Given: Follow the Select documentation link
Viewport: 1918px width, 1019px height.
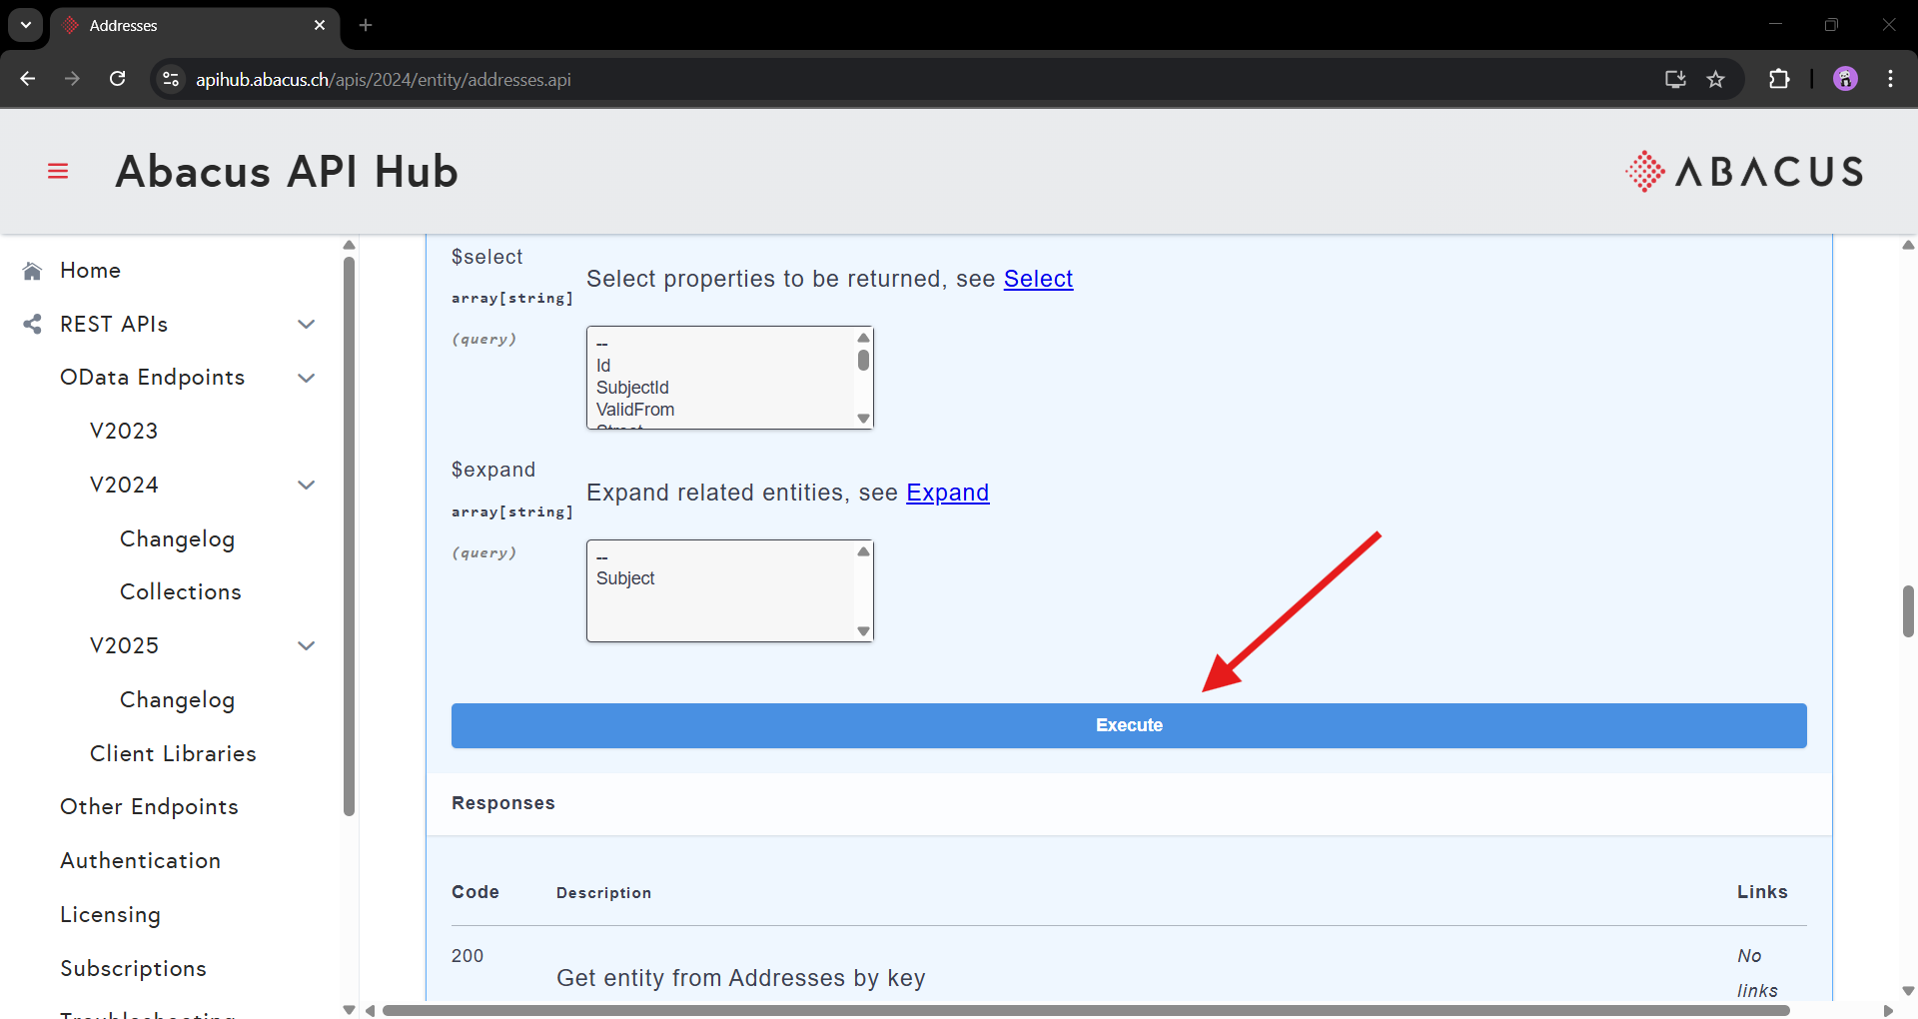Looking at the screenshot, I should click(x=1038, y=279).
